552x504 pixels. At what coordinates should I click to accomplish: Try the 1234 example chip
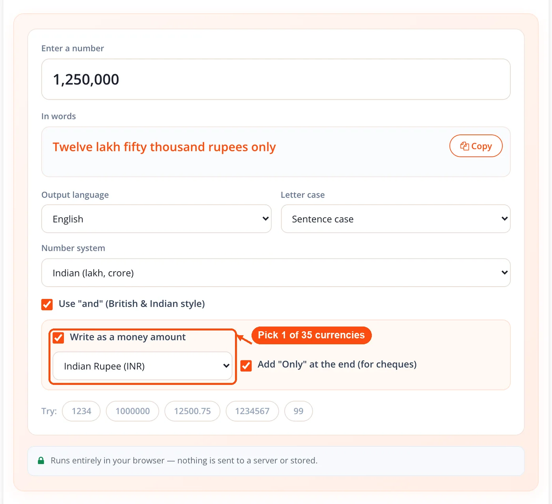81,411
